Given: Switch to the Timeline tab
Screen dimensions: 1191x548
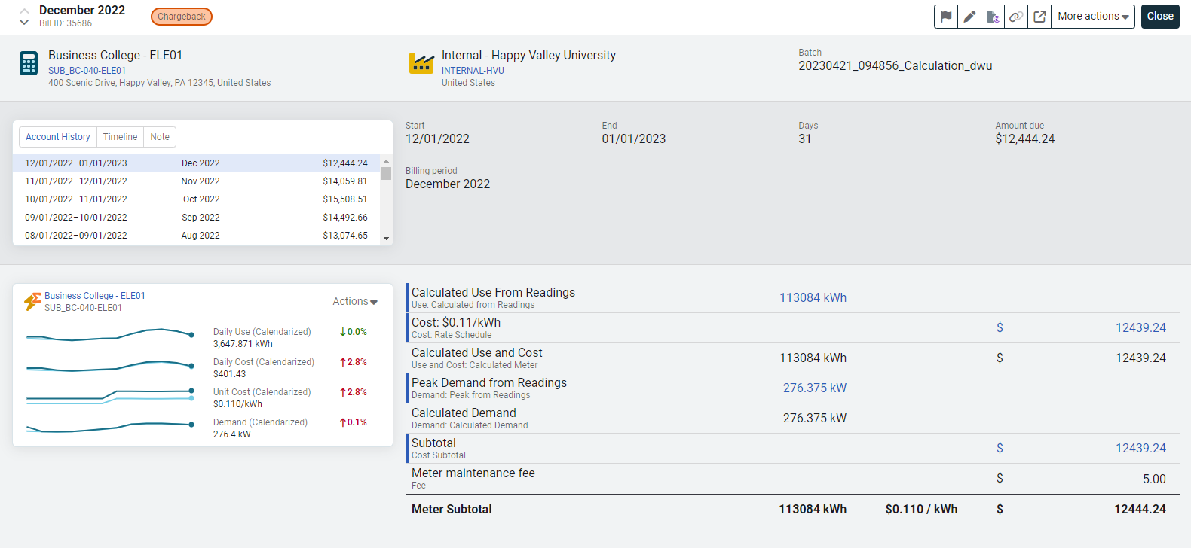Looking at the screenshot, I should 120,137.
